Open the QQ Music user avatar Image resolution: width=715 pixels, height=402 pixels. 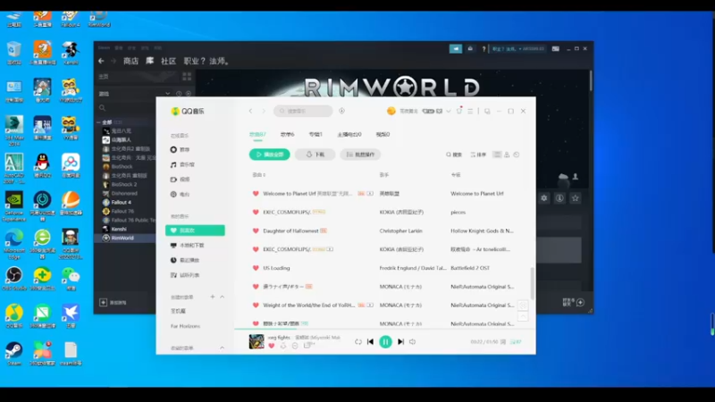click(x=391, y=111)
